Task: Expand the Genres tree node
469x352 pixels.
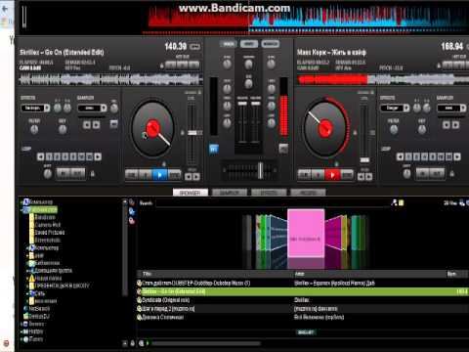Action: (x=21, y=324)
